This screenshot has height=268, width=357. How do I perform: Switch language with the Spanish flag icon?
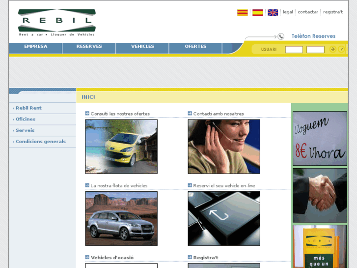pos(257,13)
